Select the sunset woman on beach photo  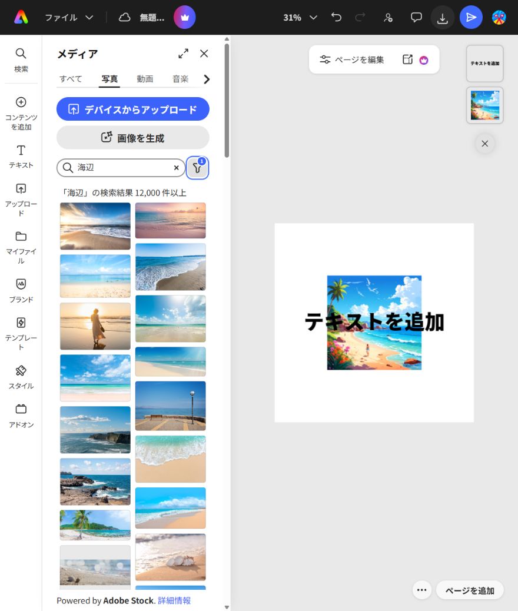click(x=95, y=326)
